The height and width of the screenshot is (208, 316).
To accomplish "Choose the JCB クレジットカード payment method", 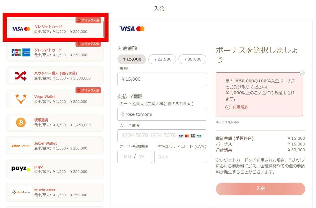I will click(x=55, y=52).
